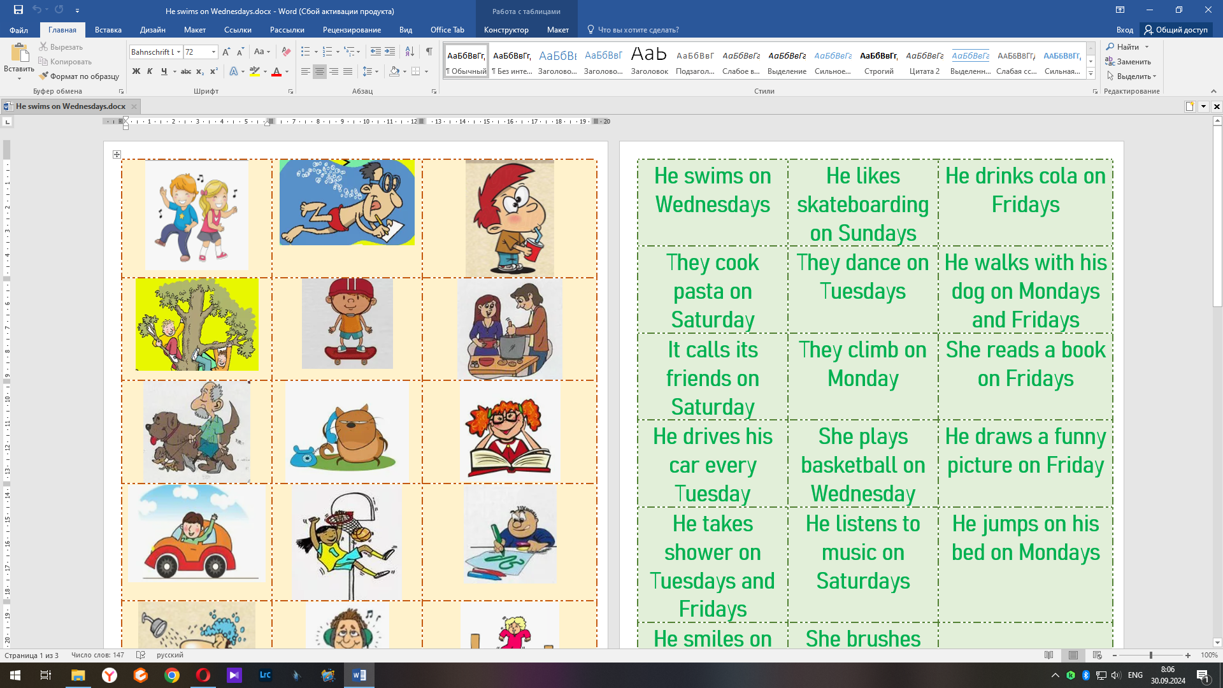Align text left
This screenshot has height=688, width=1223.
pos(306,71)
